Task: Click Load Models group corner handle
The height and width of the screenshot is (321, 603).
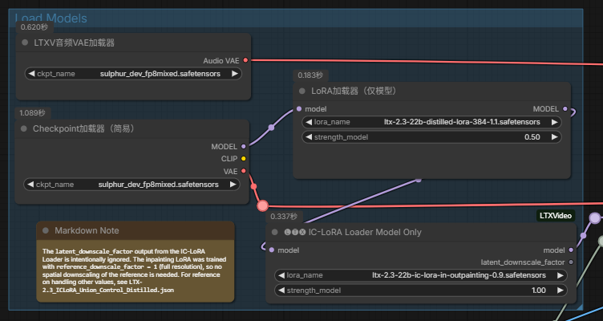Action: (x=580, y=307)
